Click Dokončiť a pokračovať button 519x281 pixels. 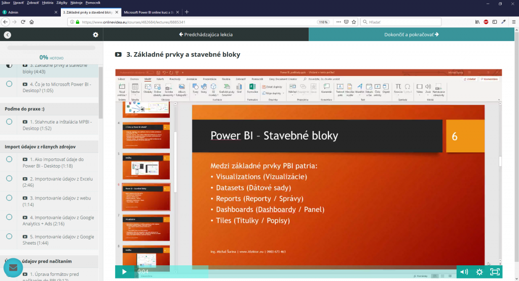click(411, 34)
